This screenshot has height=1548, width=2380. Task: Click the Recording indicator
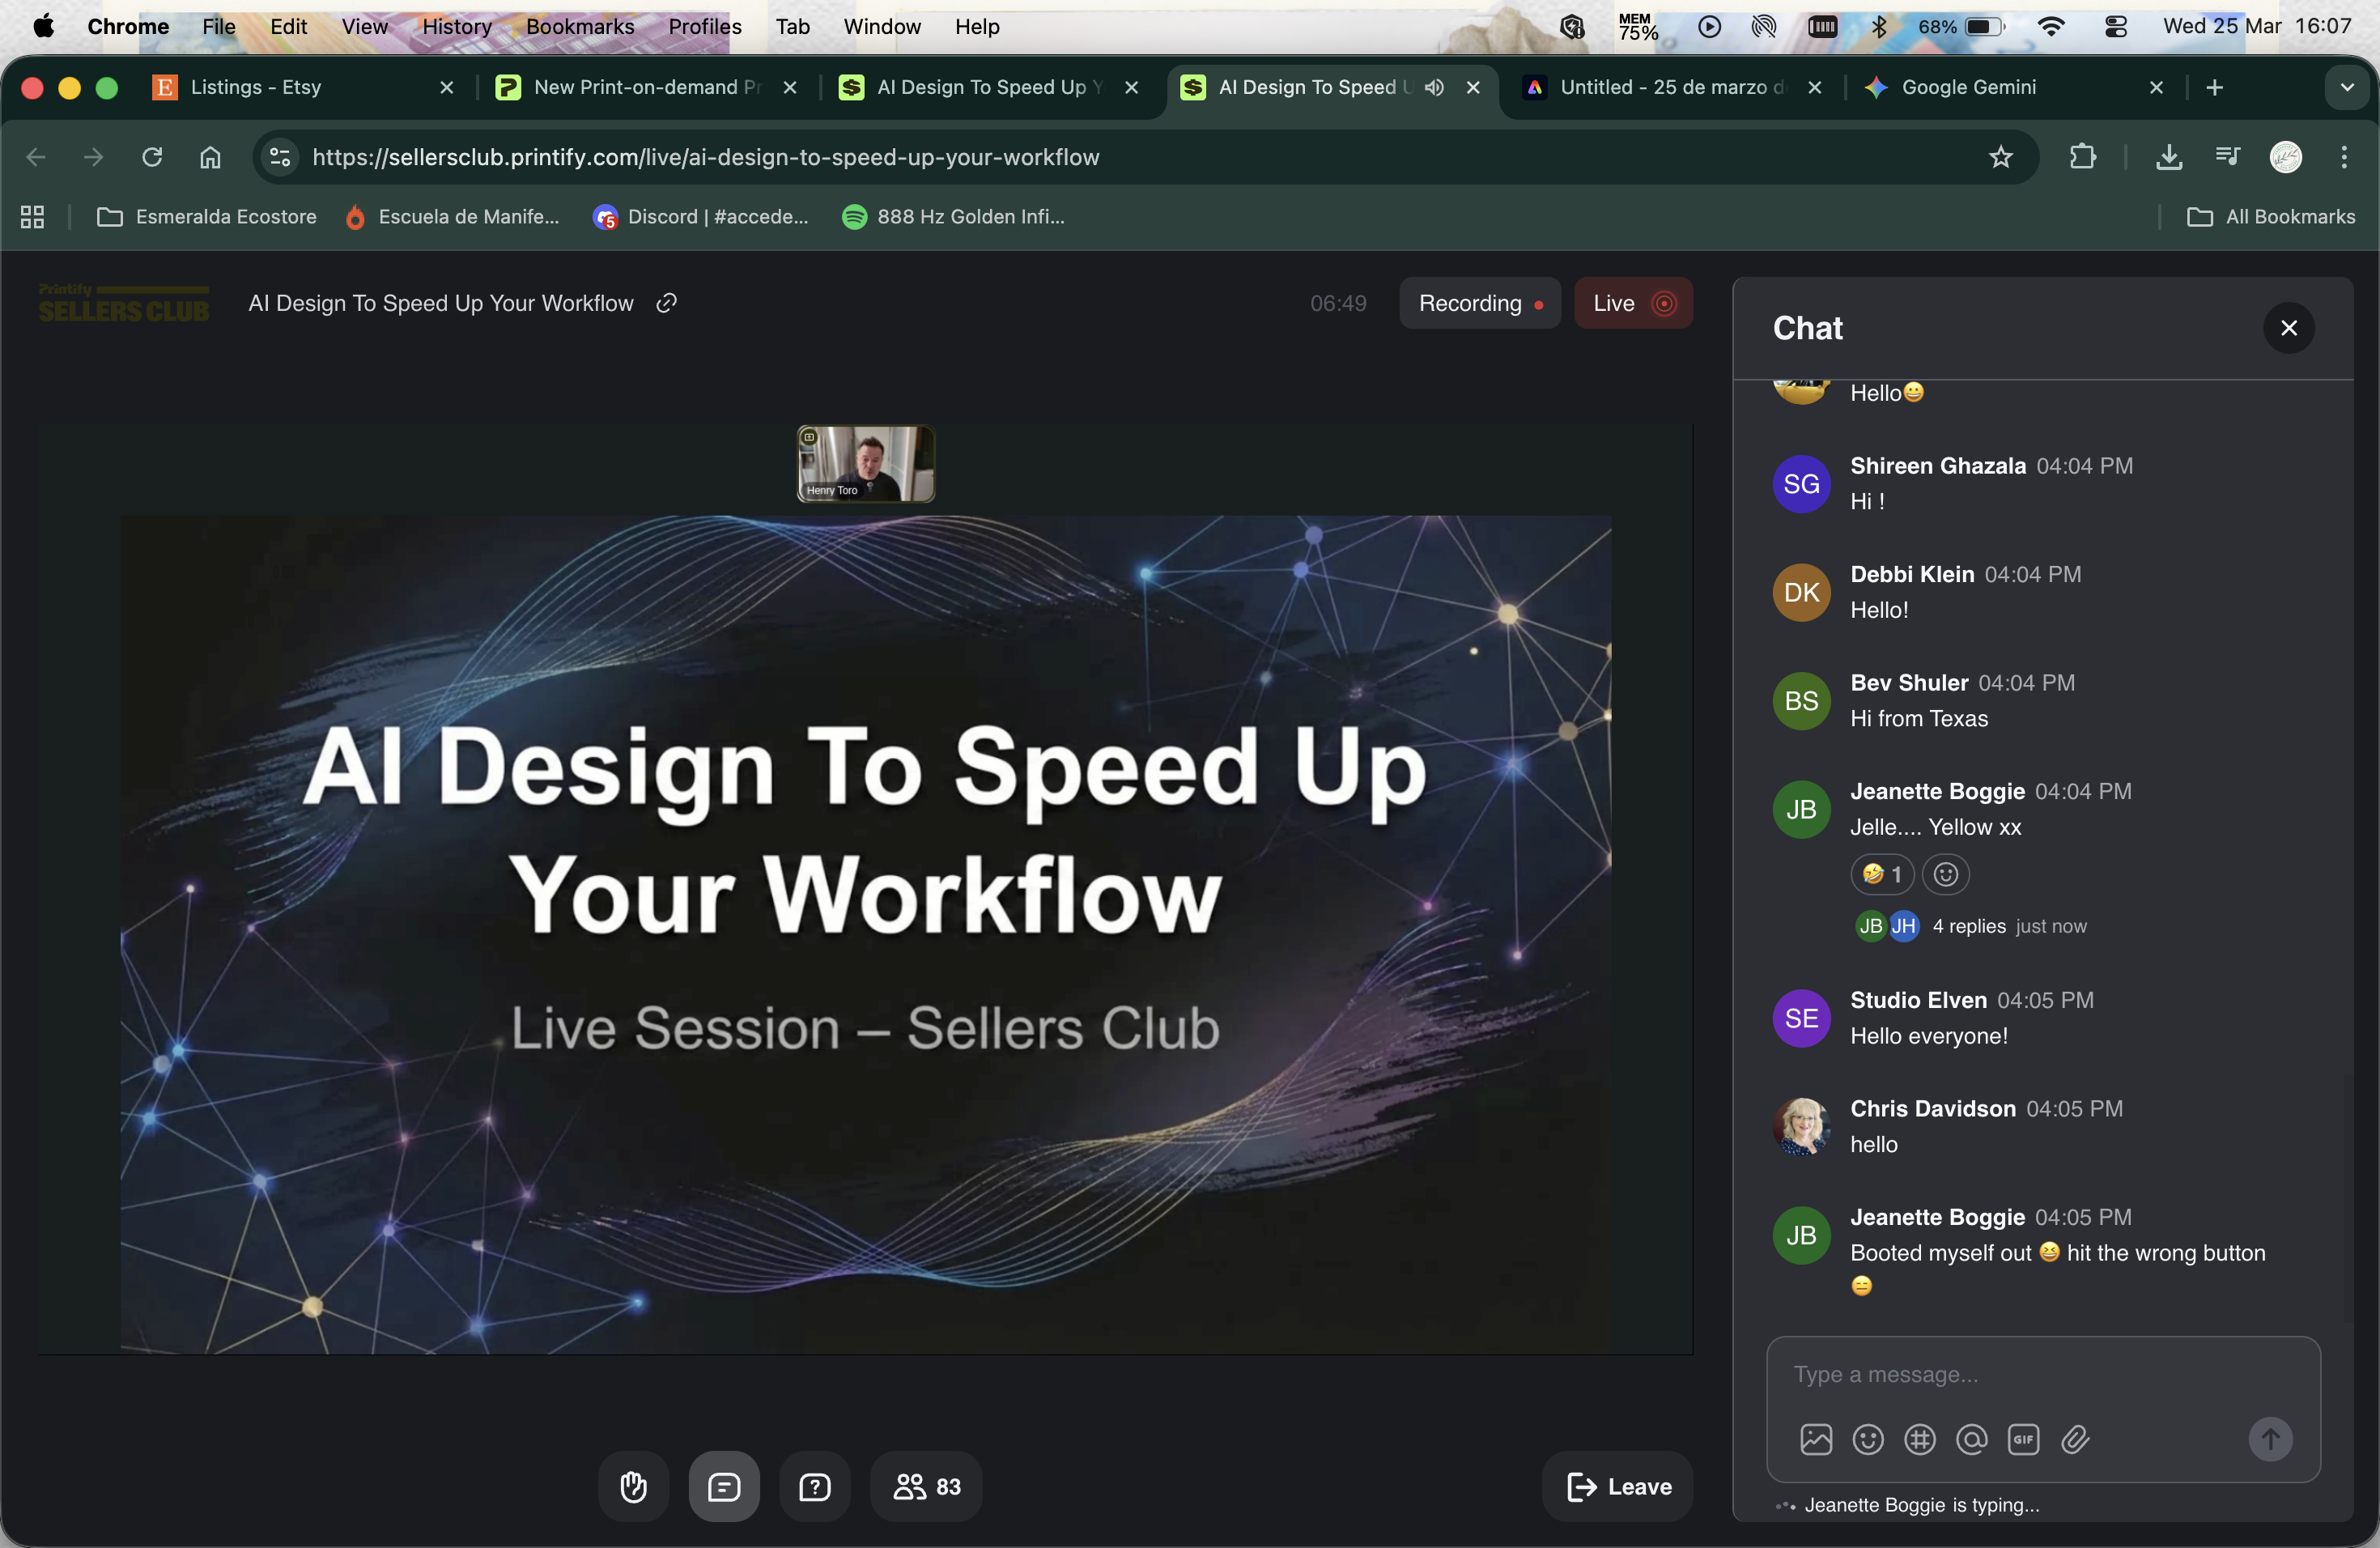(1480, 303)
